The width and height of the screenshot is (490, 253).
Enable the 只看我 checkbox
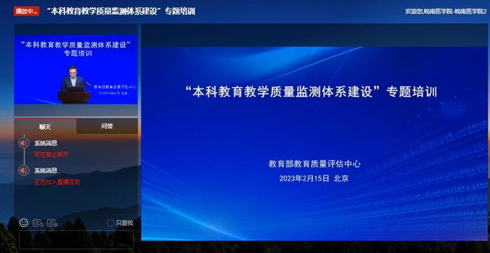(x=110, y=223)
